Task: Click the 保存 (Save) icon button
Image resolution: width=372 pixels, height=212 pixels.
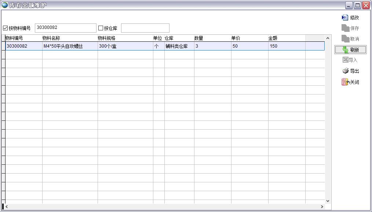Action: point(345,28)
